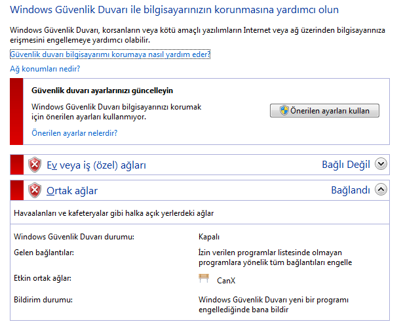Click the red shield icon beside Ortak ağlar
Viewport: 401px width, 328px height.
coord(35,190)
